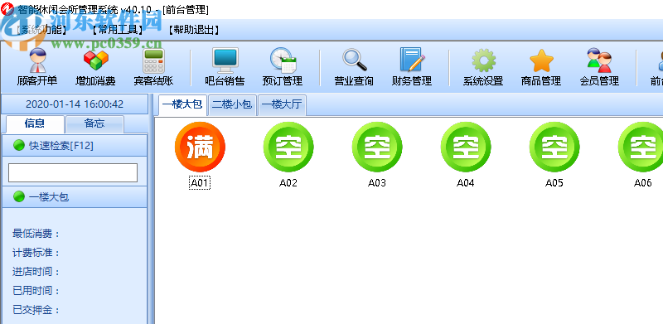Click the A03 room name label

pos(377,183)
